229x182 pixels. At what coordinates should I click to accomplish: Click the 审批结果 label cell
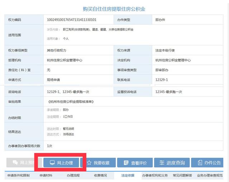(x=24, y=102)
